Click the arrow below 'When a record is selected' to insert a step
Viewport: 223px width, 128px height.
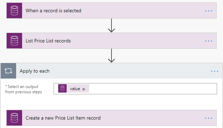click(111, 26)
